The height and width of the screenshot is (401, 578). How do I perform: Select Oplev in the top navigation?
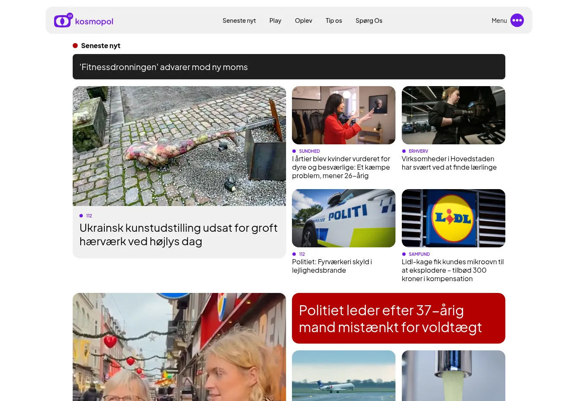click(303, 21)
